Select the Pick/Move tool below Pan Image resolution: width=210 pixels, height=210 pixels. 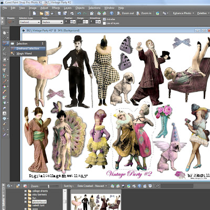click(x=4, y=38)
